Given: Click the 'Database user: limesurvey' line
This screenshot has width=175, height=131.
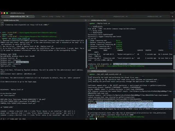Looking at the screenshot, I should pyautogui.click(x=10, y=60).
